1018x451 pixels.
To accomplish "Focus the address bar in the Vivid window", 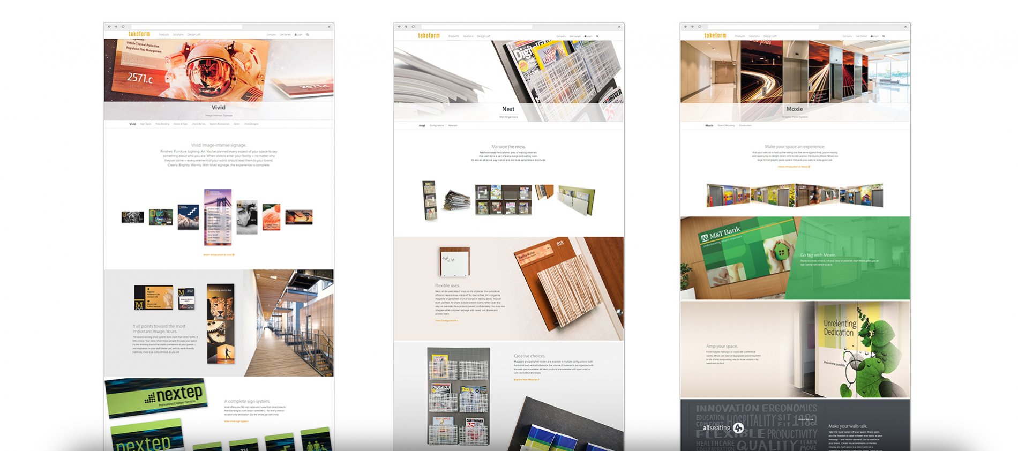I will click(x=185, y=26).
